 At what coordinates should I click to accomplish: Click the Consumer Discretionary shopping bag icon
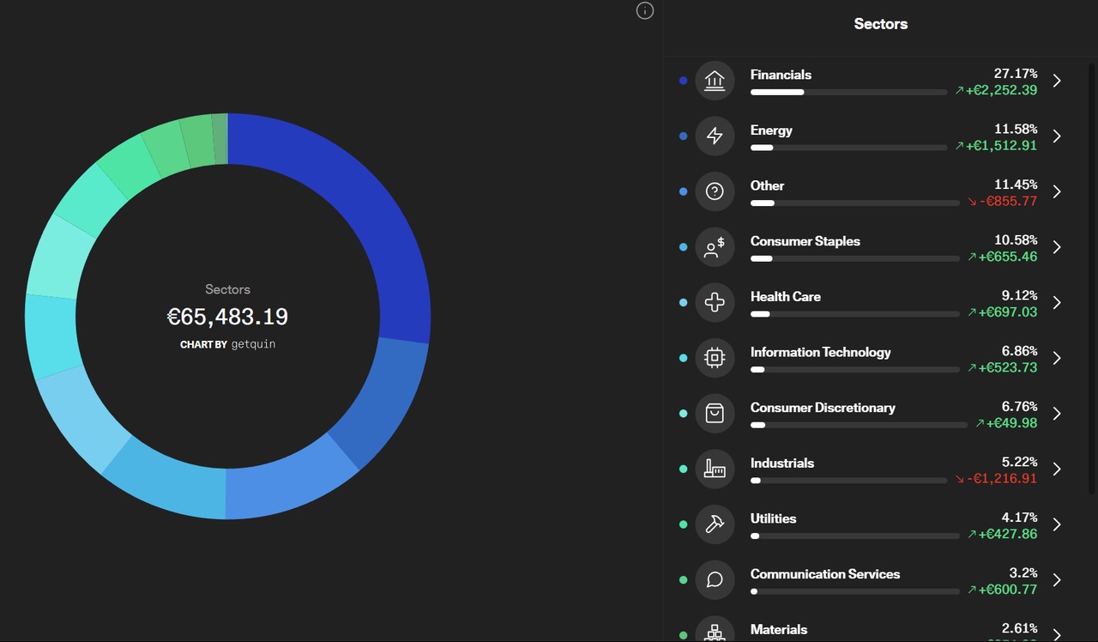[715, 414]
